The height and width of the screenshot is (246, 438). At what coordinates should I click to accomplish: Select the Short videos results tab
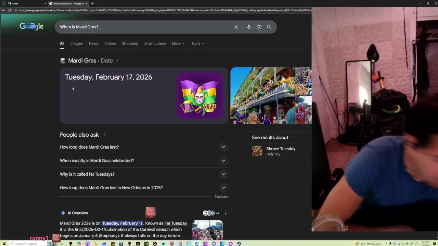[155, 43]
